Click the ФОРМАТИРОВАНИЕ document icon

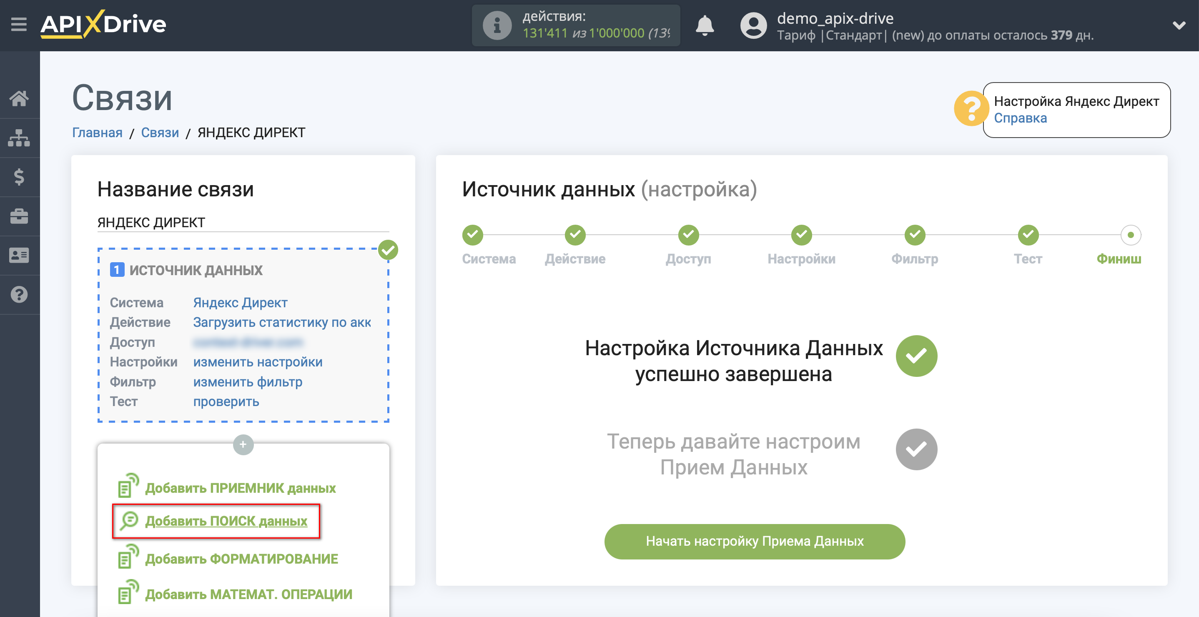[x=128, y=556]
